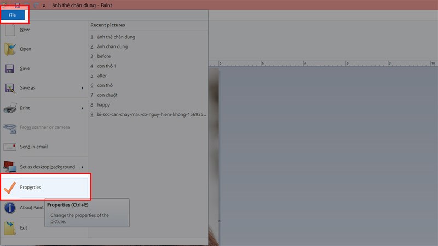
Task: Click the Properties checkmark icon
Action: 10,188
